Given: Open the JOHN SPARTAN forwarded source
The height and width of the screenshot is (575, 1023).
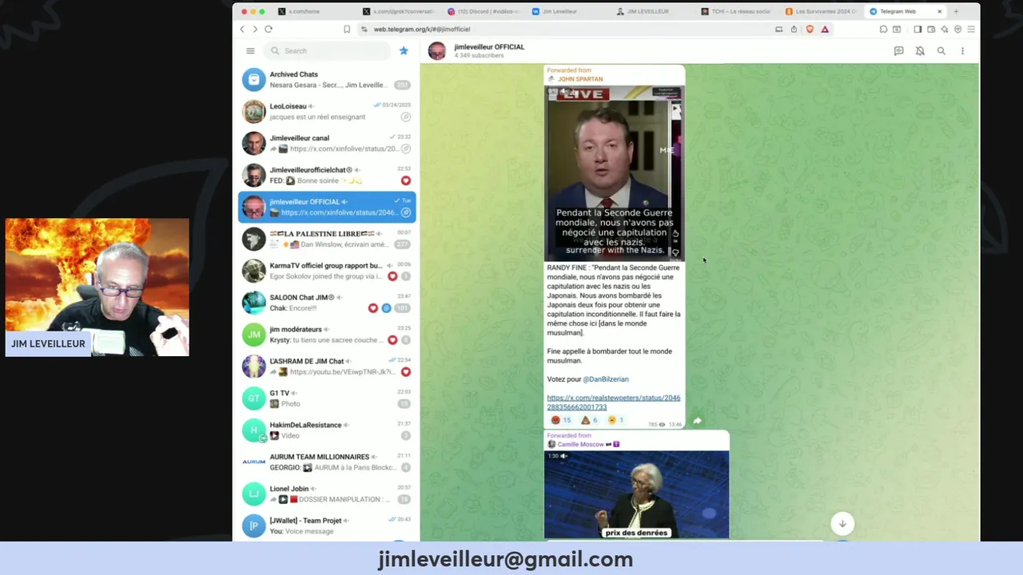Looking at the screenshot, I should (580, 79).
